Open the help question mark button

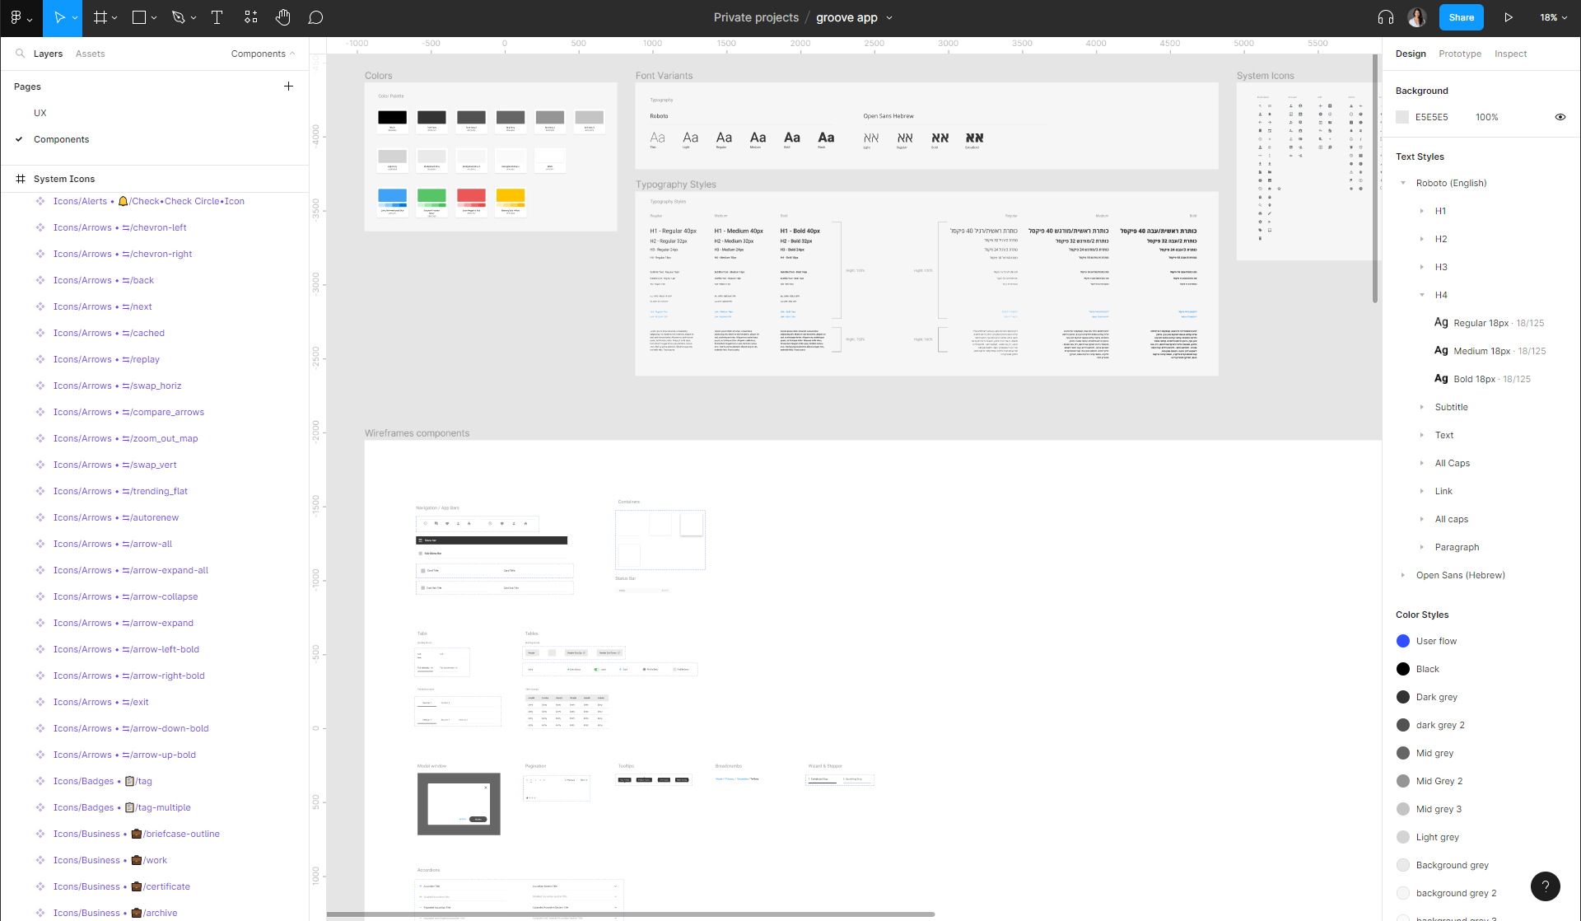click(1545, 886)
